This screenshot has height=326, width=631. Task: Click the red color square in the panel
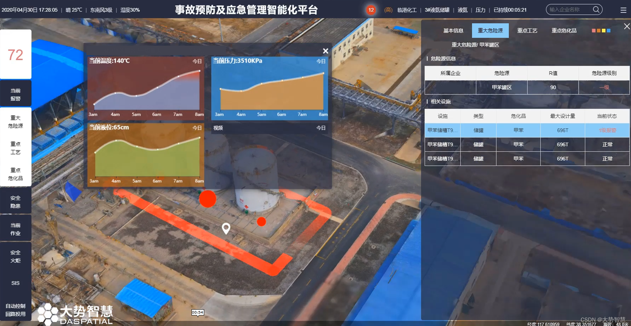(594, 31)
